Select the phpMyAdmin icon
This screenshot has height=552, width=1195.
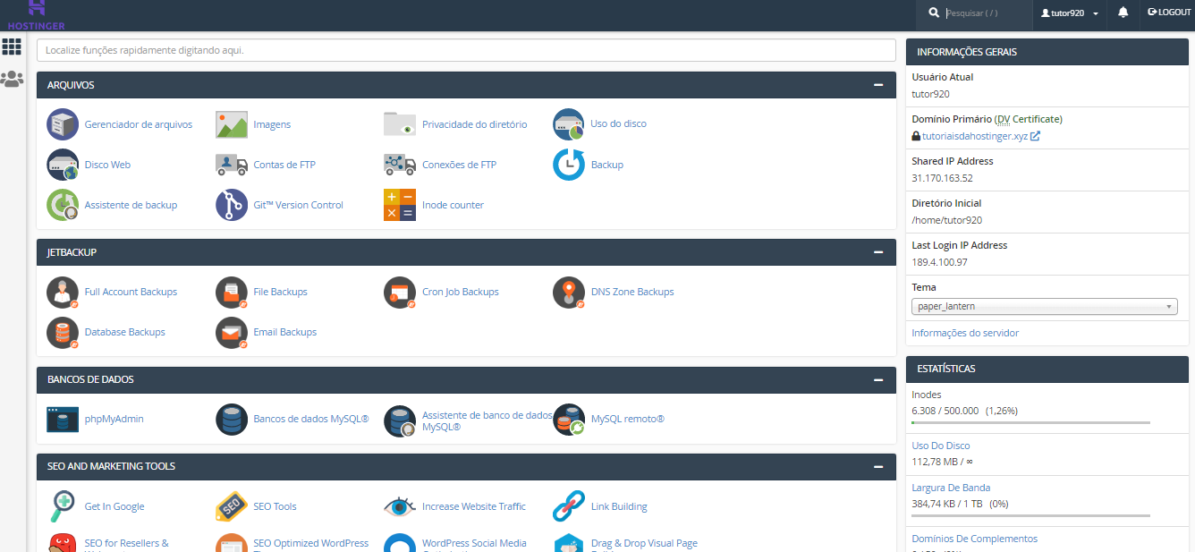(62, 418)
